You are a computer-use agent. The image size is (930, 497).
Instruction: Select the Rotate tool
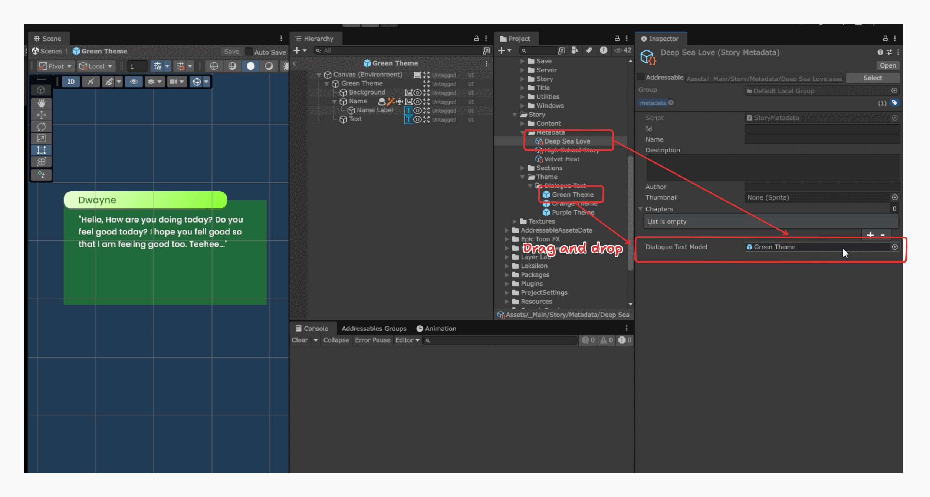tap(41, 127)
